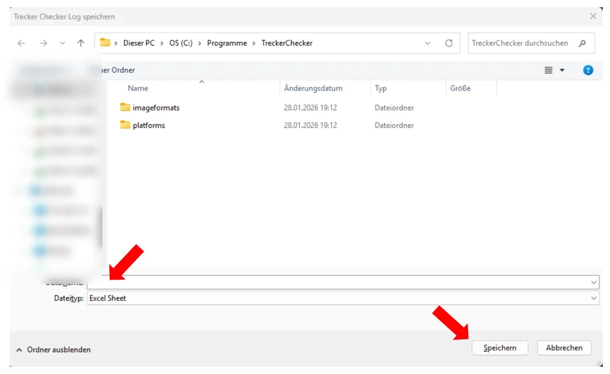
Task: Select 'OS (C:)' in the breadcrumb
Action: (x=181, y=43)
